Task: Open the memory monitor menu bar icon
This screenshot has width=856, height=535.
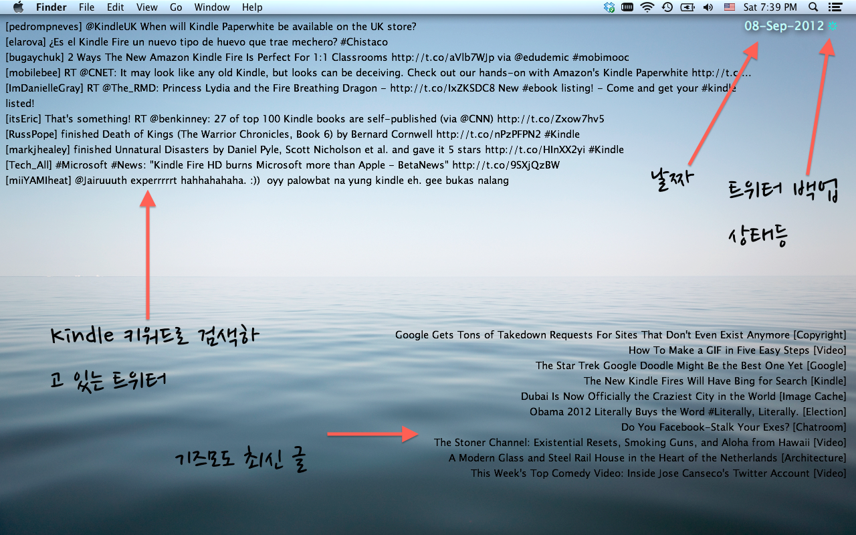Action: [627, 7]
